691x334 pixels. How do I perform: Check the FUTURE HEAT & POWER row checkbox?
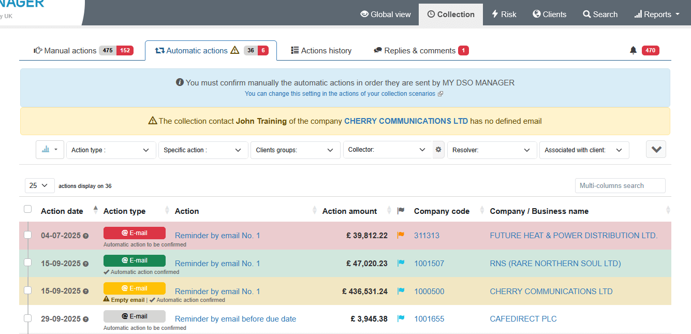point(28,235)
